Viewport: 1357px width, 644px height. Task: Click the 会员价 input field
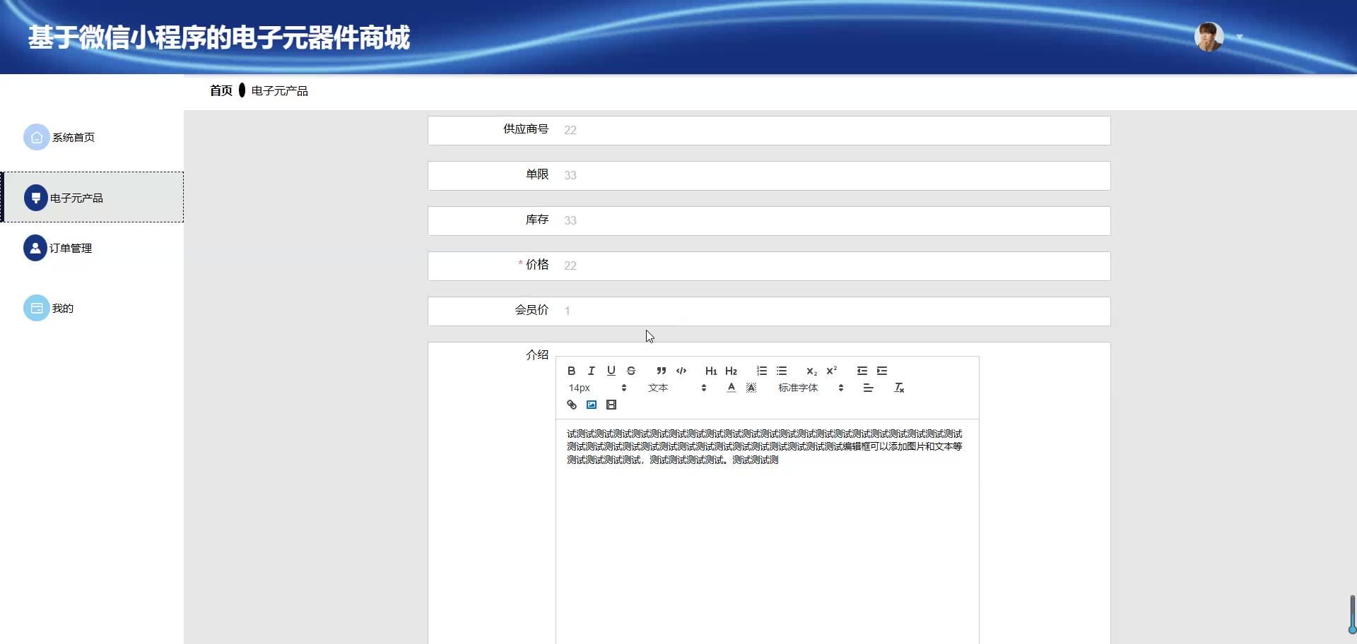pos(834,311)
